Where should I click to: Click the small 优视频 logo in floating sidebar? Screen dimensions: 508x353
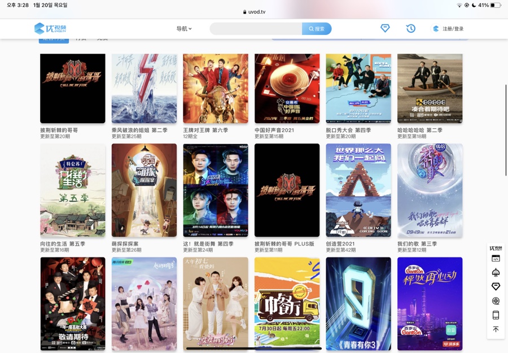click(496, 249)
